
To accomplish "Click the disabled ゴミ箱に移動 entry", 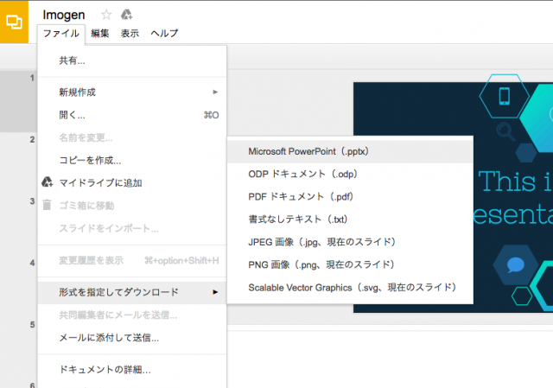I will pyautogui.click(x=132, y=206).
